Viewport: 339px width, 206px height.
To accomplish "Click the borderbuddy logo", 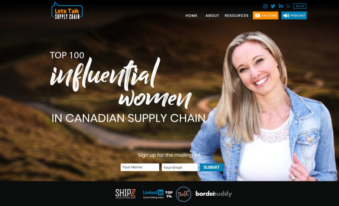I will tap(214, 194).
